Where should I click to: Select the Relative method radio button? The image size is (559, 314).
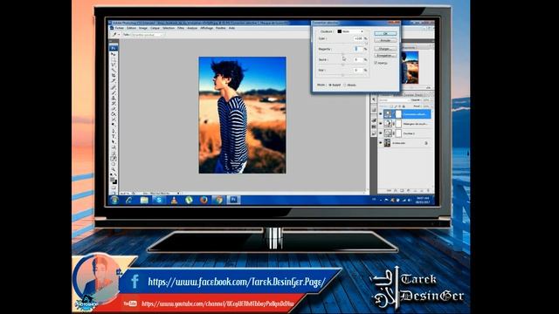coord(330,85)
